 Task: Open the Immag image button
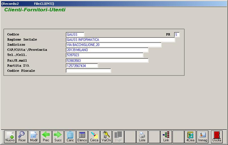click(x=202, y=137)
